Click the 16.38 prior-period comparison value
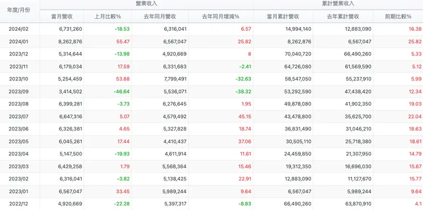 [415, 29]
